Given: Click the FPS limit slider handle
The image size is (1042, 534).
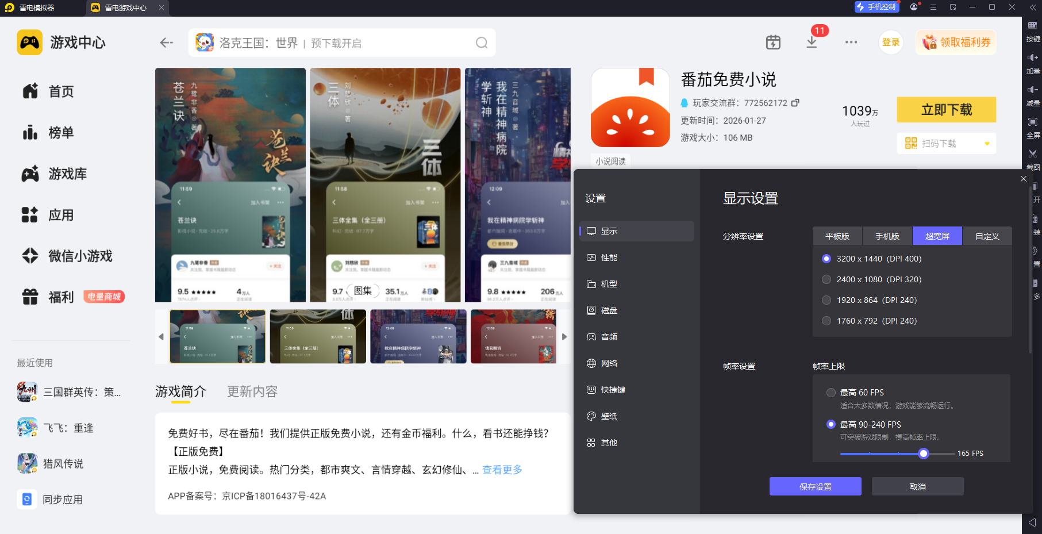Looking at the screenshot, I should tap(924, 454).
